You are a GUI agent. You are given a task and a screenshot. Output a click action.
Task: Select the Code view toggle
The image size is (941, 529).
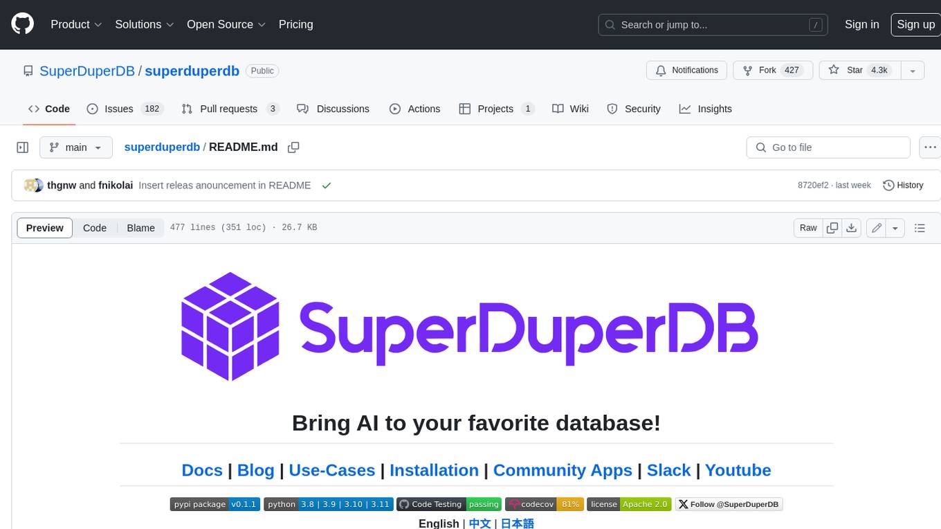(x=95, y=228)
